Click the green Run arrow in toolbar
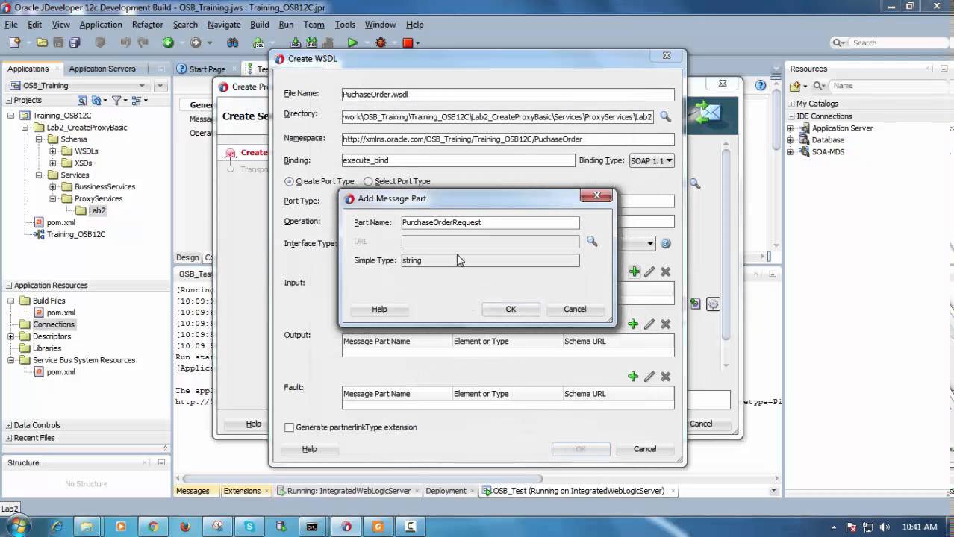The height and width of the screenshot is (537, 954). (352, 43)
